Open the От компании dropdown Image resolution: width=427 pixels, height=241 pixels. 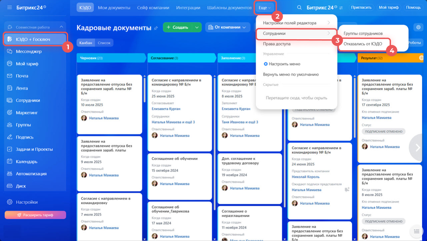[x=228, y=27]
